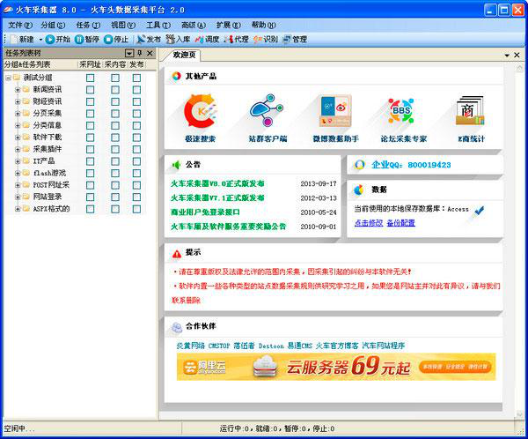
Task: Launch the 论坛采集专家 BBS icon
Action: [x=400, y=110]
